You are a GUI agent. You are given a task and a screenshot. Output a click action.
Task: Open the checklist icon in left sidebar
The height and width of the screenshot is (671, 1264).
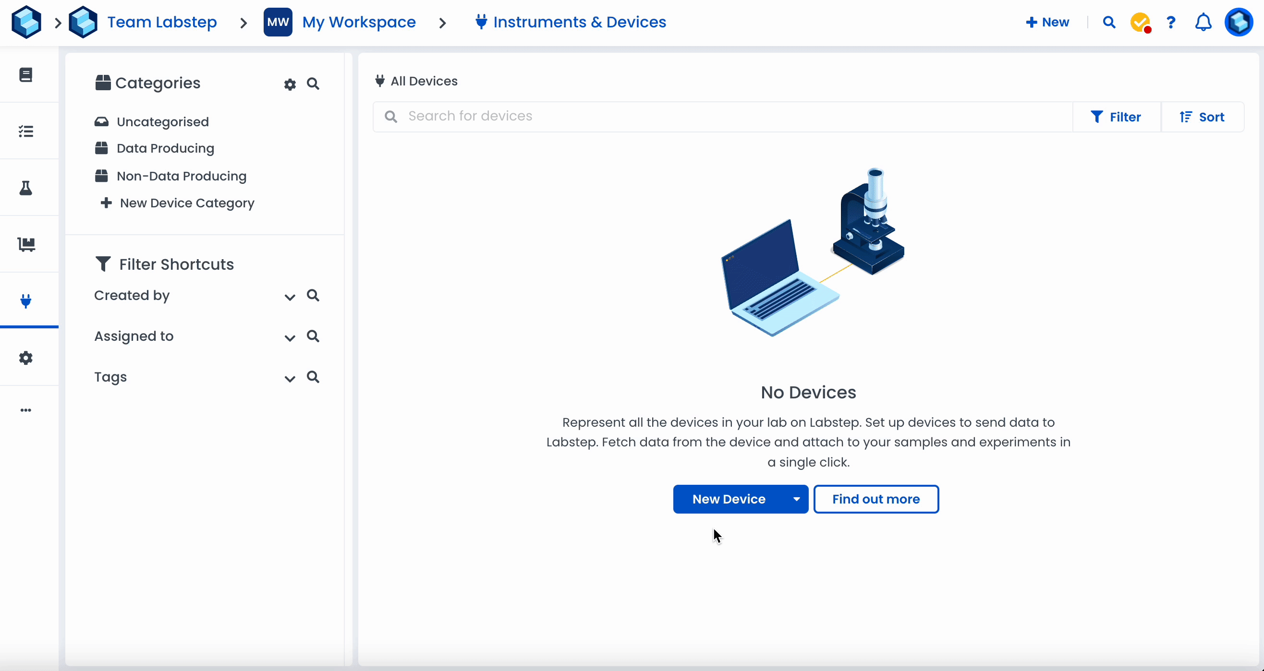point(26,131)
